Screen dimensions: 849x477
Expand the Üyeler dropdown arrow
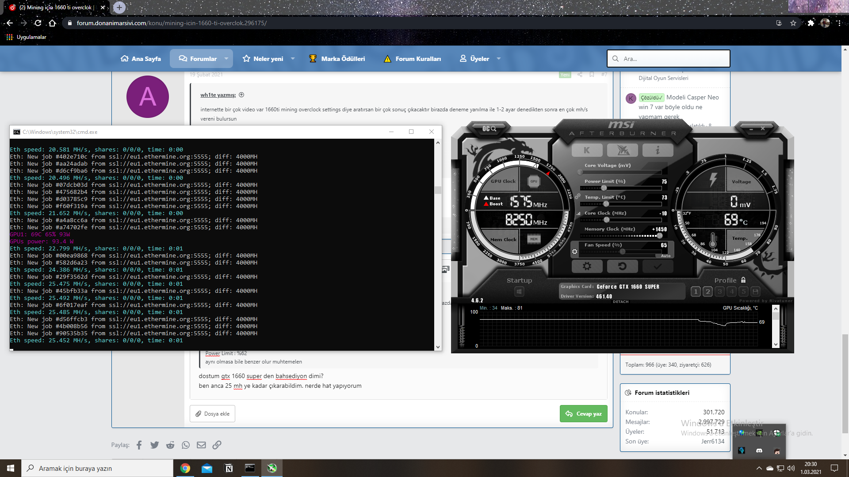[499, 59]
